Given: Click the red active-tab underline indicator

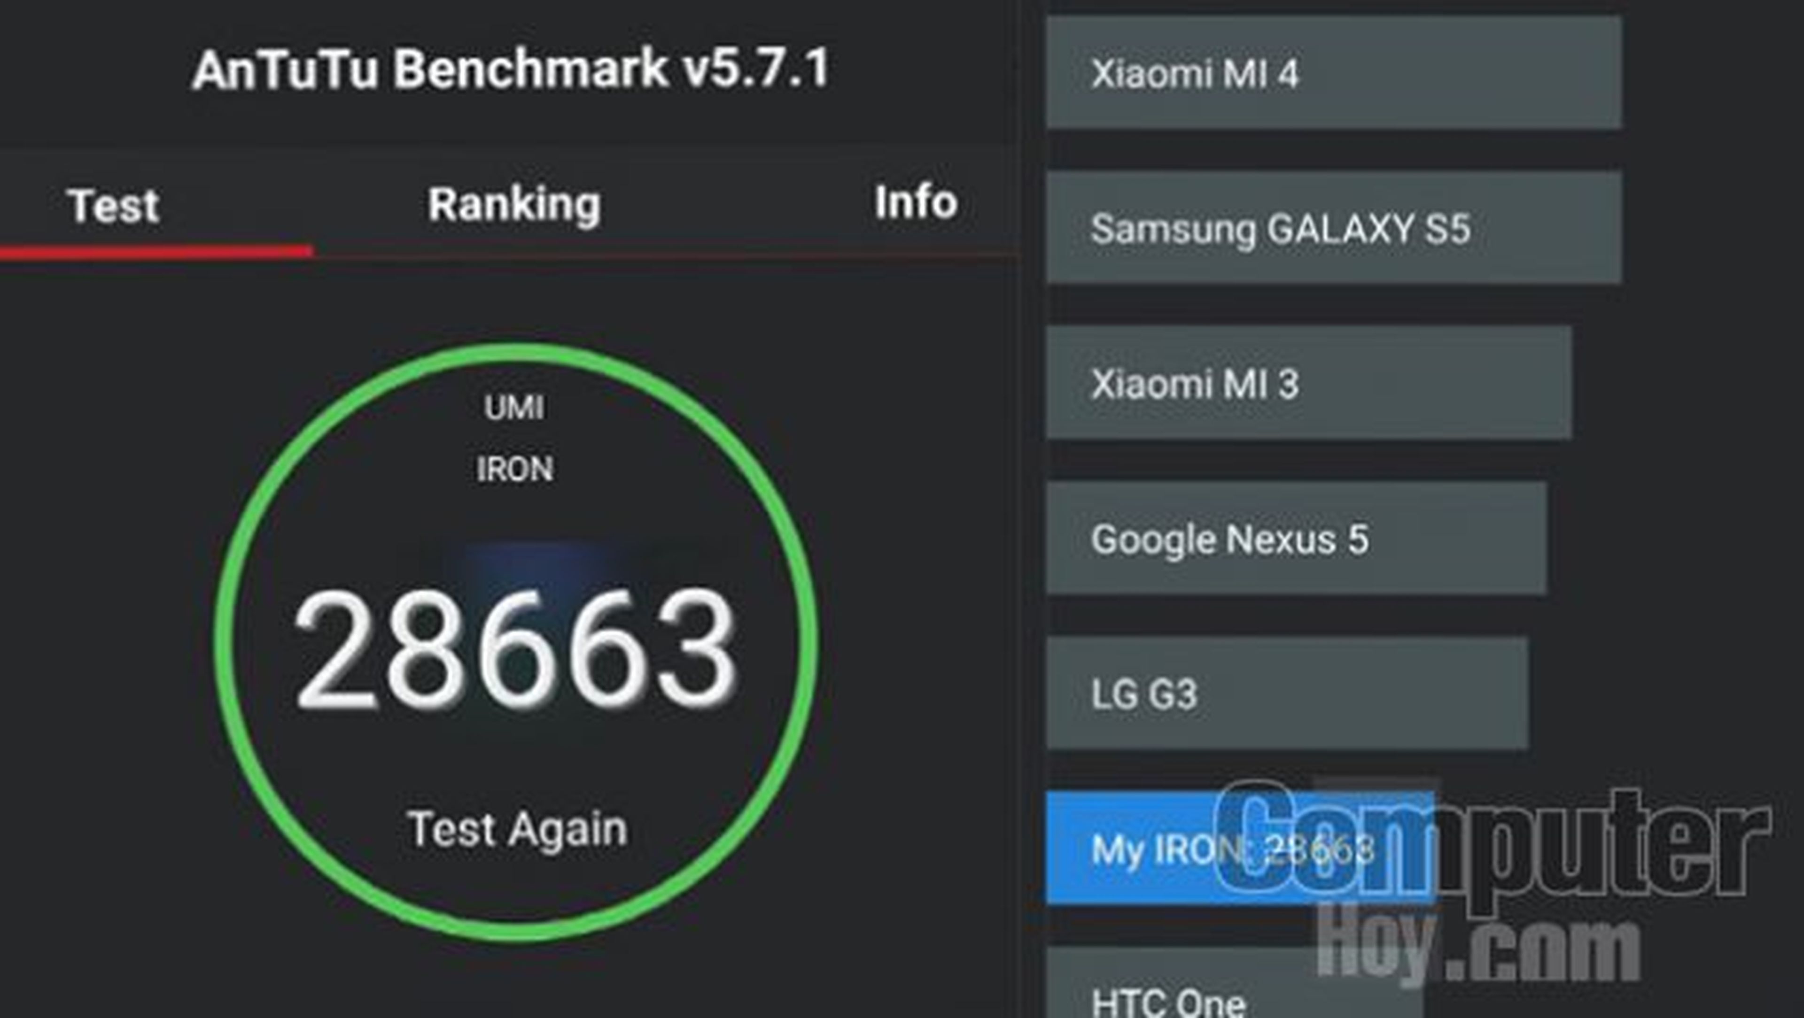Looking at the screenshot, I should pos(156,251).
